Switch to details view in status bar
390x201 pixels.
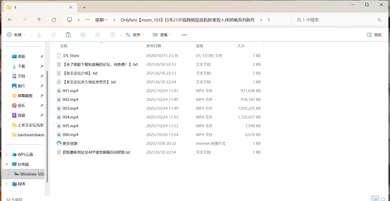[375, 199]
